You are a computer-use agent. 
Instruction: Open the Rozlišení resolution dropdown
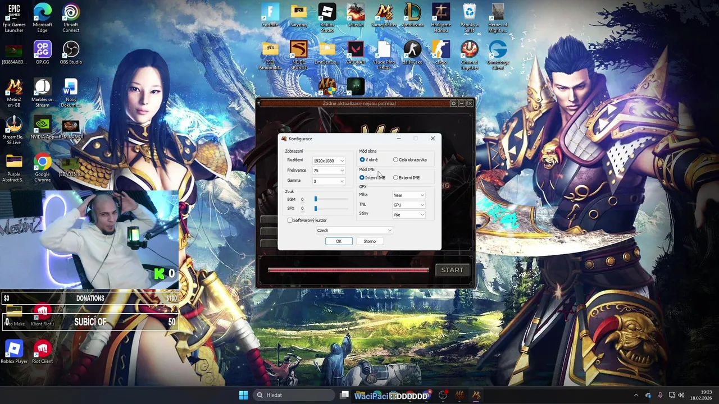point(329,161)
